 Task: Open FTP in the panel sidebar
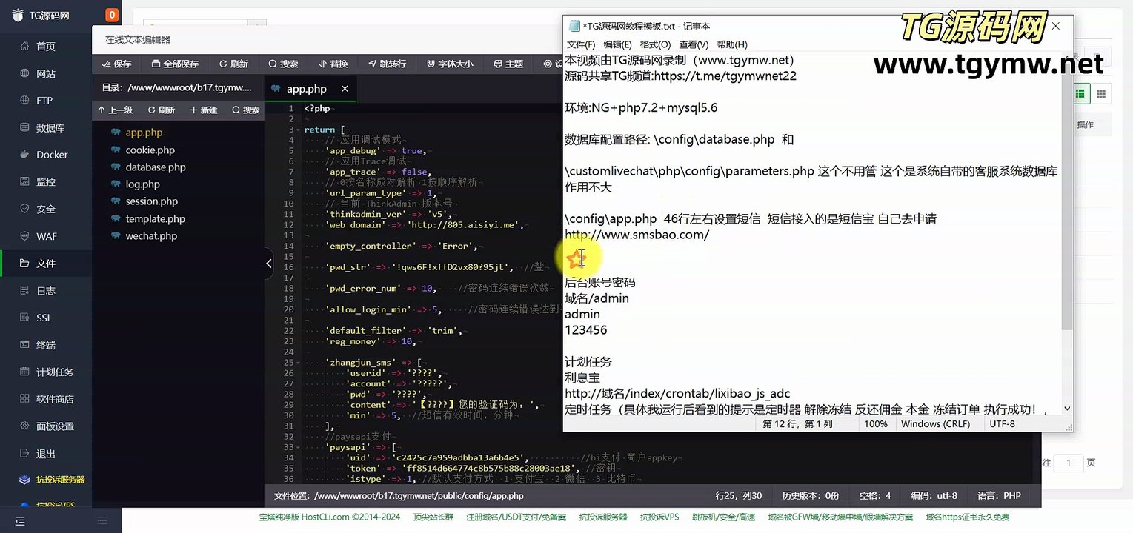point(44,101)
